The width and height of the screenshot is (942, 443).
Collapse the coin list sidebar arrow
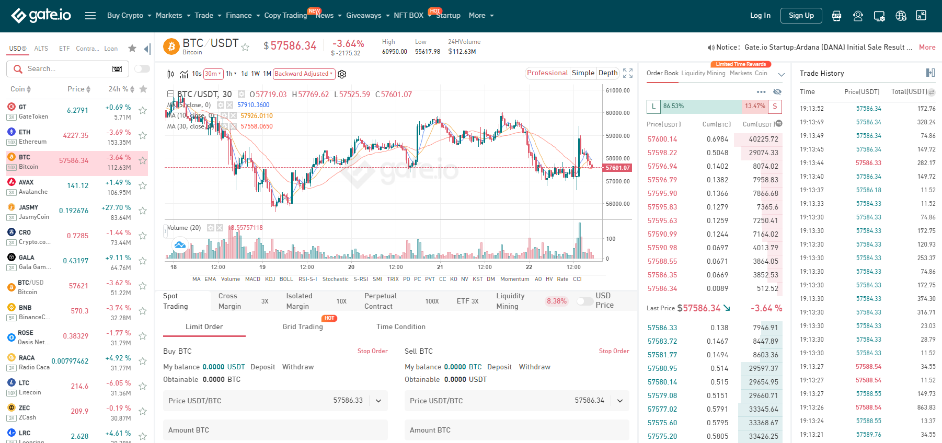coord(147,49)
